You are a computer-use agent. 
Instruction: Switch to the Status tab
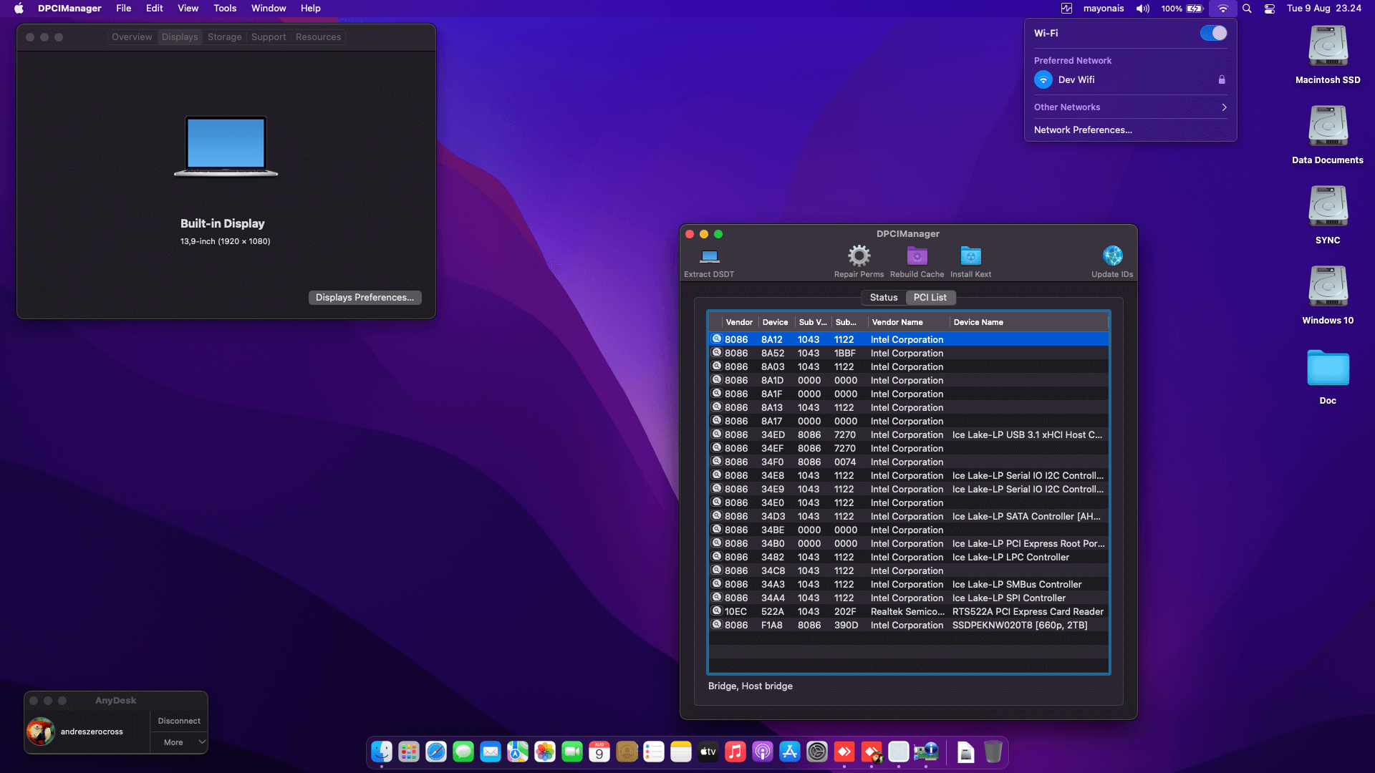click(x=883, y=298)
